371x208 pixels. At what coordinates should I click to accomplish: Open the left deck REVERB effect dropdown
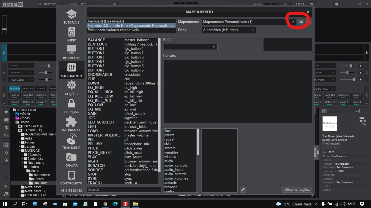coord(21,73)
